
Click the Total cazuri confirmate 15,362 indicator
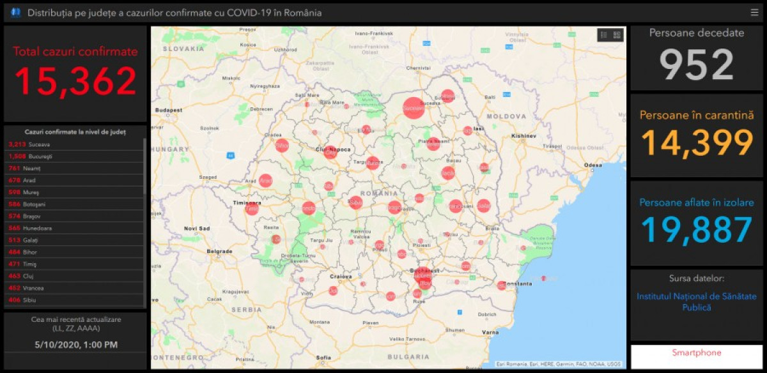click(x=75, y=73)
